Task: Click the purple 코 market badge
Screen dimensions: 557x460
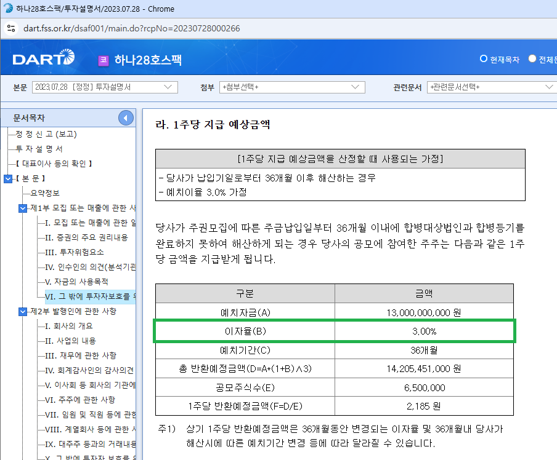Action: coord(103,60)
